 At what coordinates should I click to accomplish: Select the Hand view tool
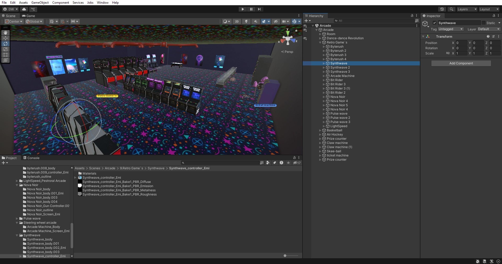point(5,33)
